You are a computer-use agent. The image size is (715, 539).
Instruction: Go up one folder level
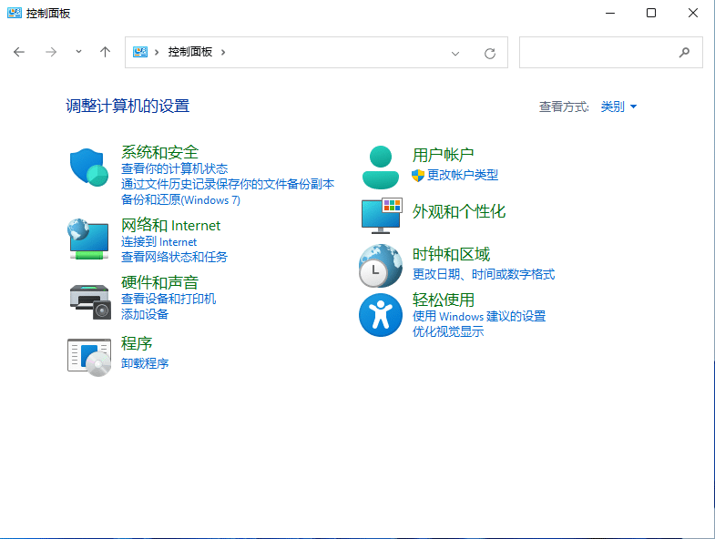point(105,52)
